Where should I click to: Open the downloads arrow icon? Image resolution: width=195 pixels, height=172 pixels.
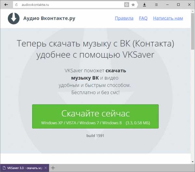144,5
